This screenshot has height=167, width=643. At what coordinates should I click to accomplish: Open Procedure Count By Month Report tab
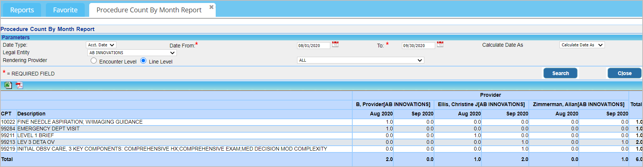tap(149, 10)
